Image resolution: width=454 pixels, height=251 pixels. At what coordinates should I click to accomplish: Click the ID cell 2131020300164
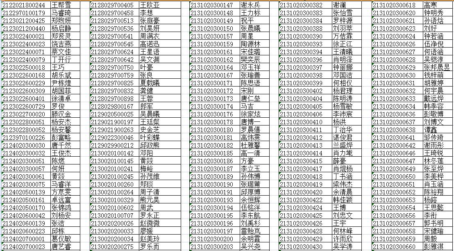pos(214,68)
